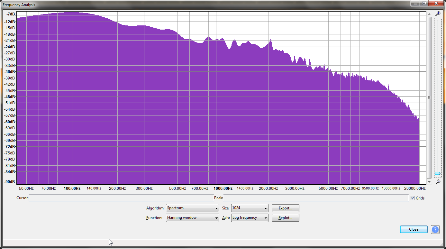The height and width of the screenshot is (249, 446).
Task: Maximize the Frequency Analysis window
Action: click(424, 4)
